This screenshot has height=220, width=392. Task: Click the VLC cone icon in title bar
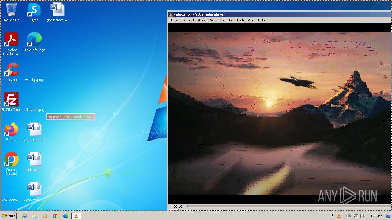171,14
